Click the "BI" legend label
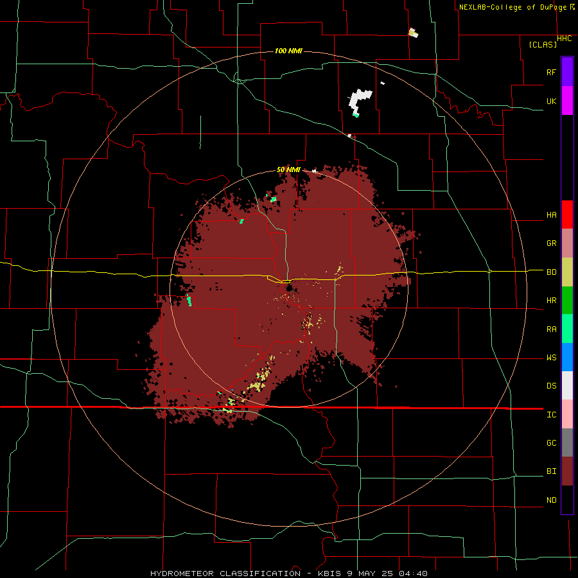This screenshot has height=578, width=578. click(x=551, y=471)
